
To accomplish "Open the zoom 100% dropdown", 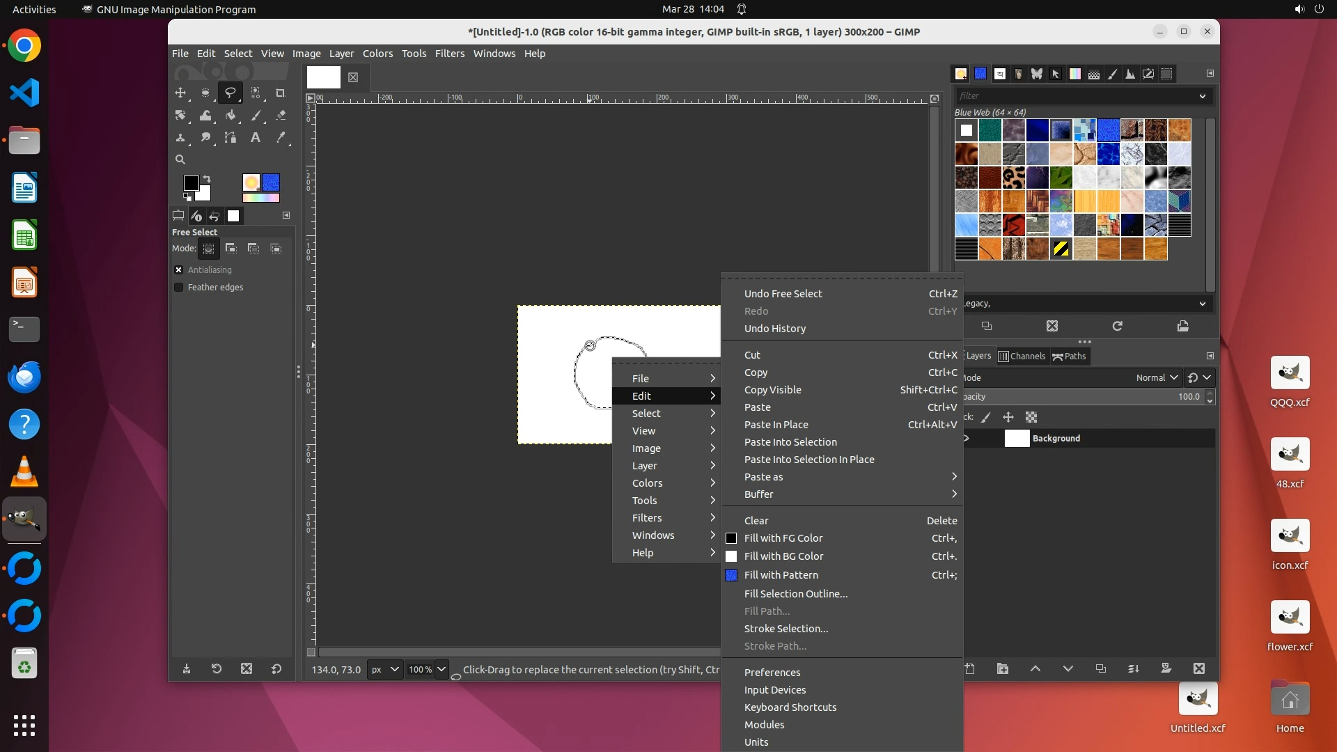I will pyautogui.click(x=441, y=669).
